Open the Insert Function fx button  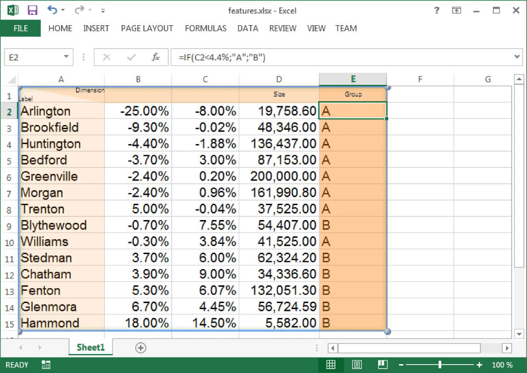tap(155, 57)
